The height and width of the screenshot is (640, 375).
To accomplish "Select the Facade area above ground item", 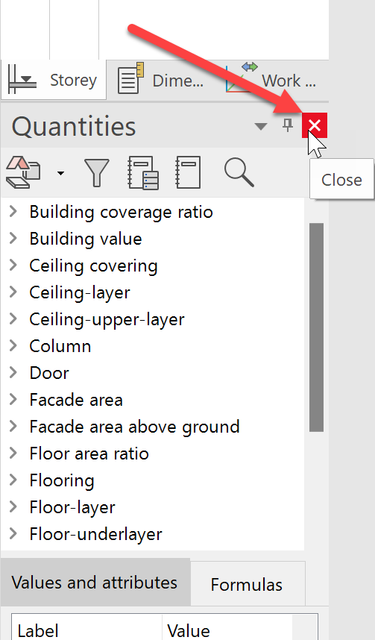I will (134, 427).
